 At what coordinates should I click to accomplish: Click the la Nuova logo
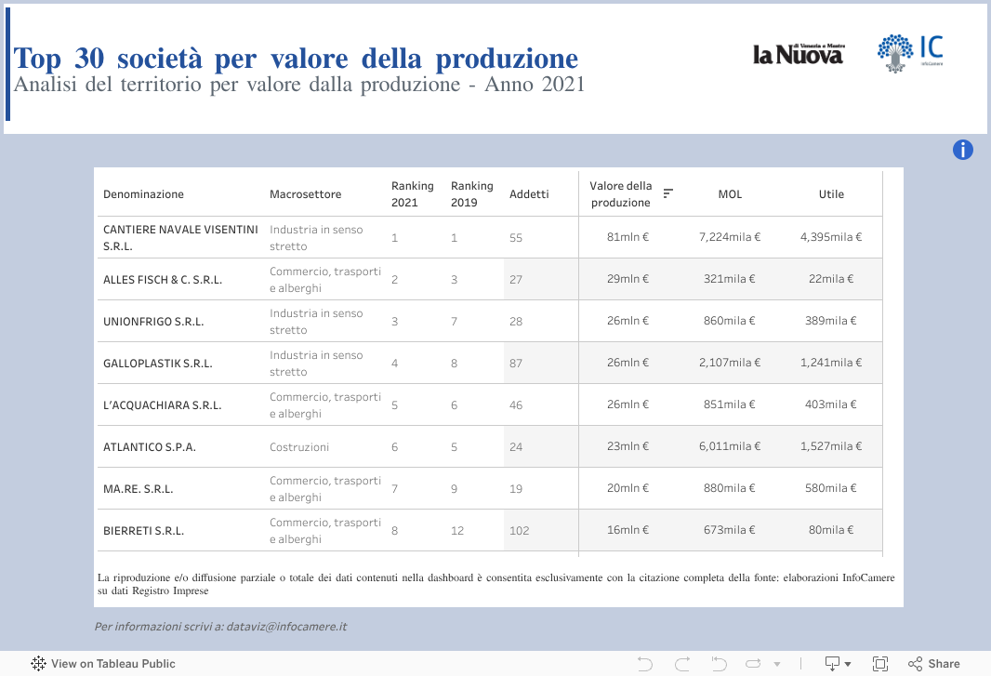pyautogui.click(x=798, y=55)
